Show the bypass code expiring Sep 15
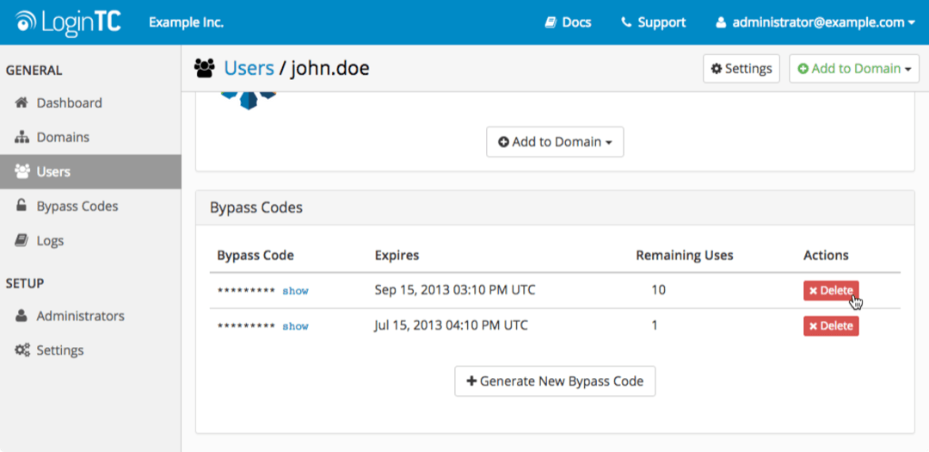The width and height of the screenshot is (929, 452). [295, 291]
